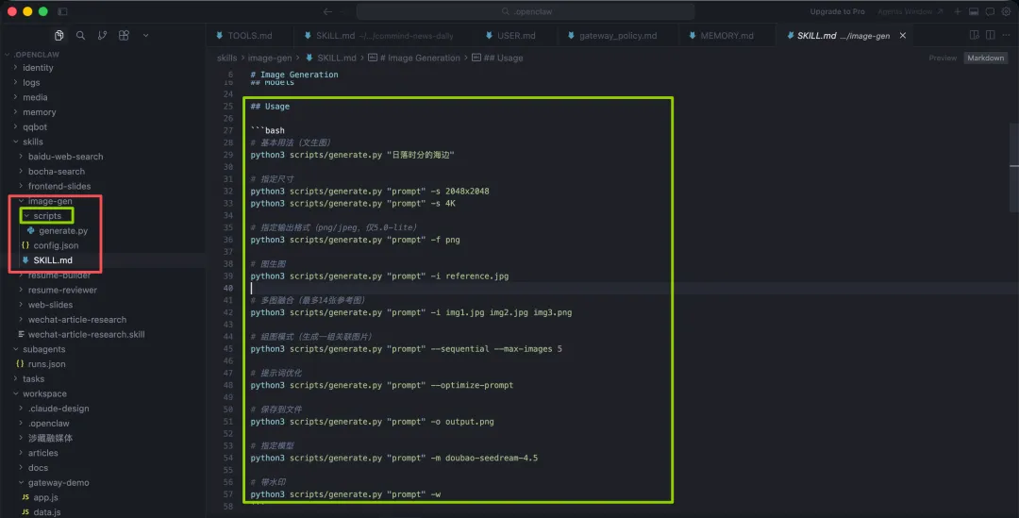
Task: Toggle the bottom panel layout icon
Action: [974, 11]
